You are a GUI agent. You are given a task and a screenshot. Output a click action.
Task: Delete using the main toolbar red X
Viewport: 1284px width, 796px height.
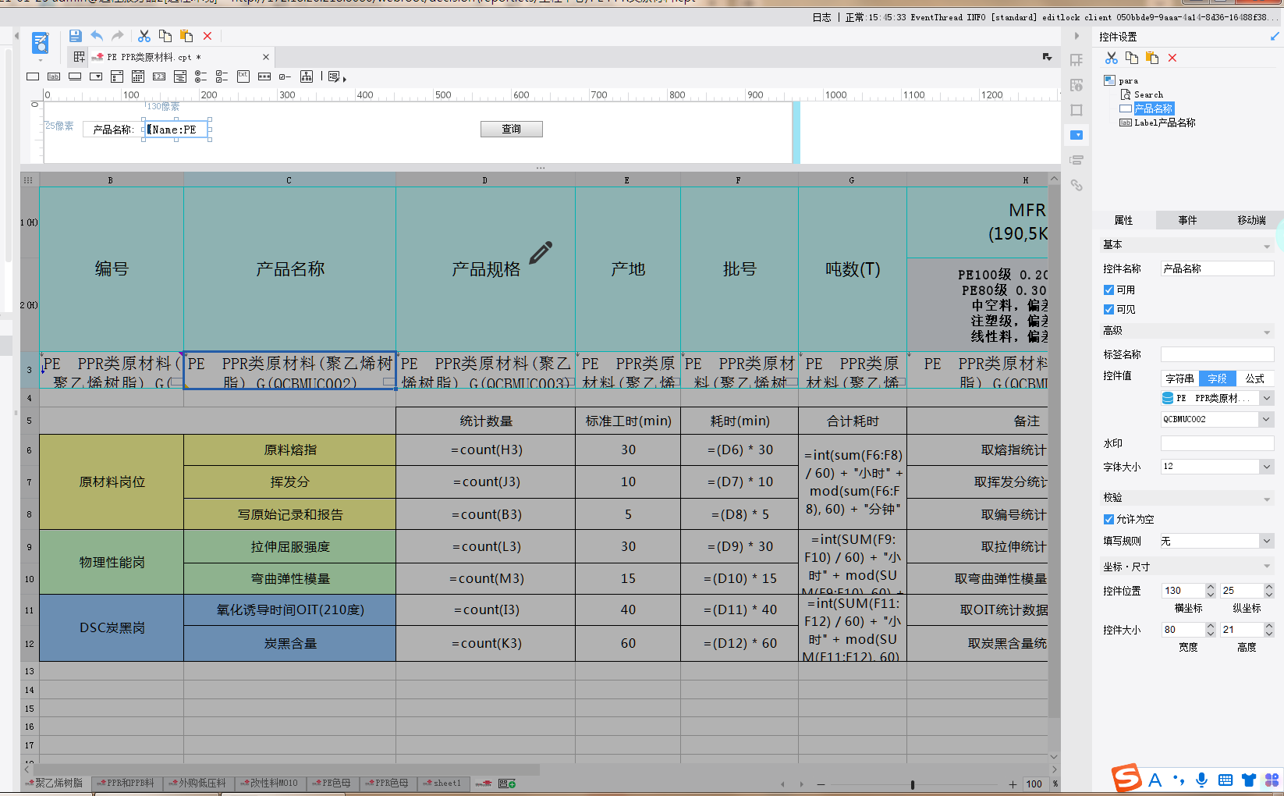coord(207,36)
